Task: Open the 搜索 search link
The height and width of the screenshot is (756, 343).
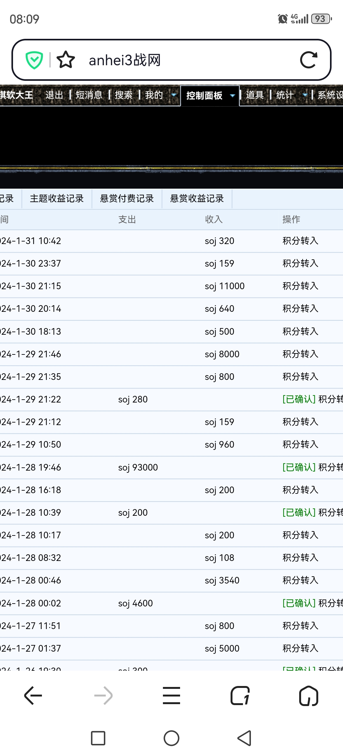Action: pos(124,95)
